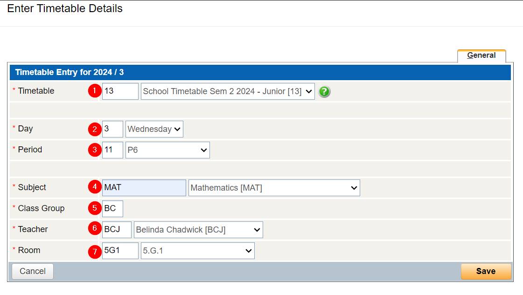
Task: Click the red number 1 marker
Action: [x=95, y=91]
